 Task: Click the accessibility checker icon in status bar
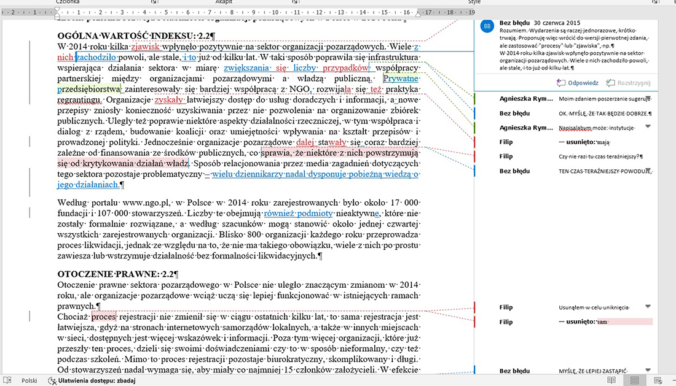click(52, 380)
